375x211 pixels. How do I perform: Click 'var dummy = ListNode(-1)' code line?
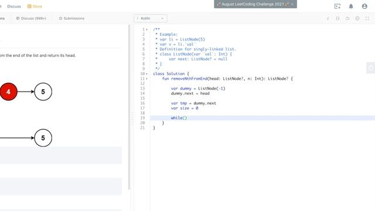198,89
